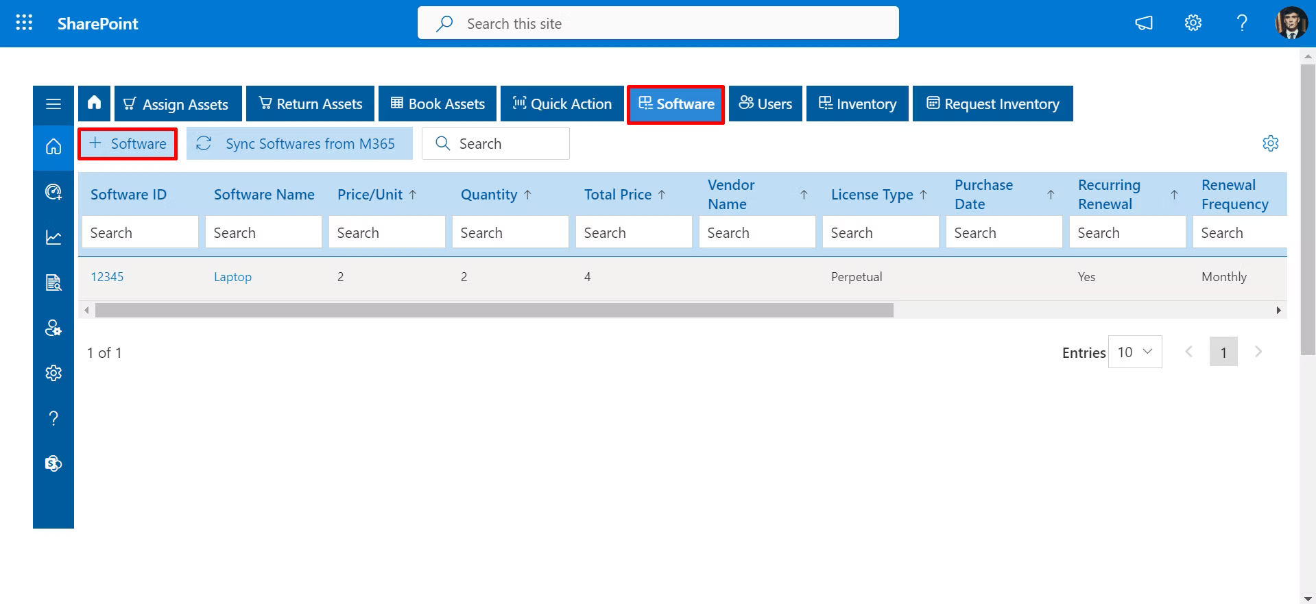Screen dimensions: 1316x604
Task: Open the sidebar chart analytics icon
Action: [53, 237]
